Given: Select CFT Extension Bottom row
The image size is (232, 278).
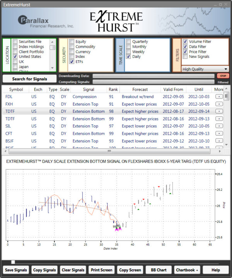Looking at the screenshot, I should point(113,133).
